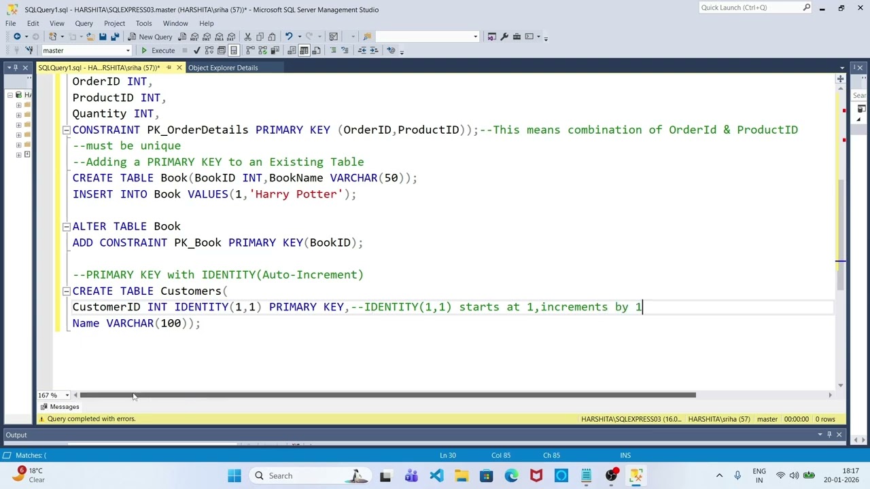This screenshot has height=489, width=870.
Task: Click the Change Connection icon
Action: (30, 50)
